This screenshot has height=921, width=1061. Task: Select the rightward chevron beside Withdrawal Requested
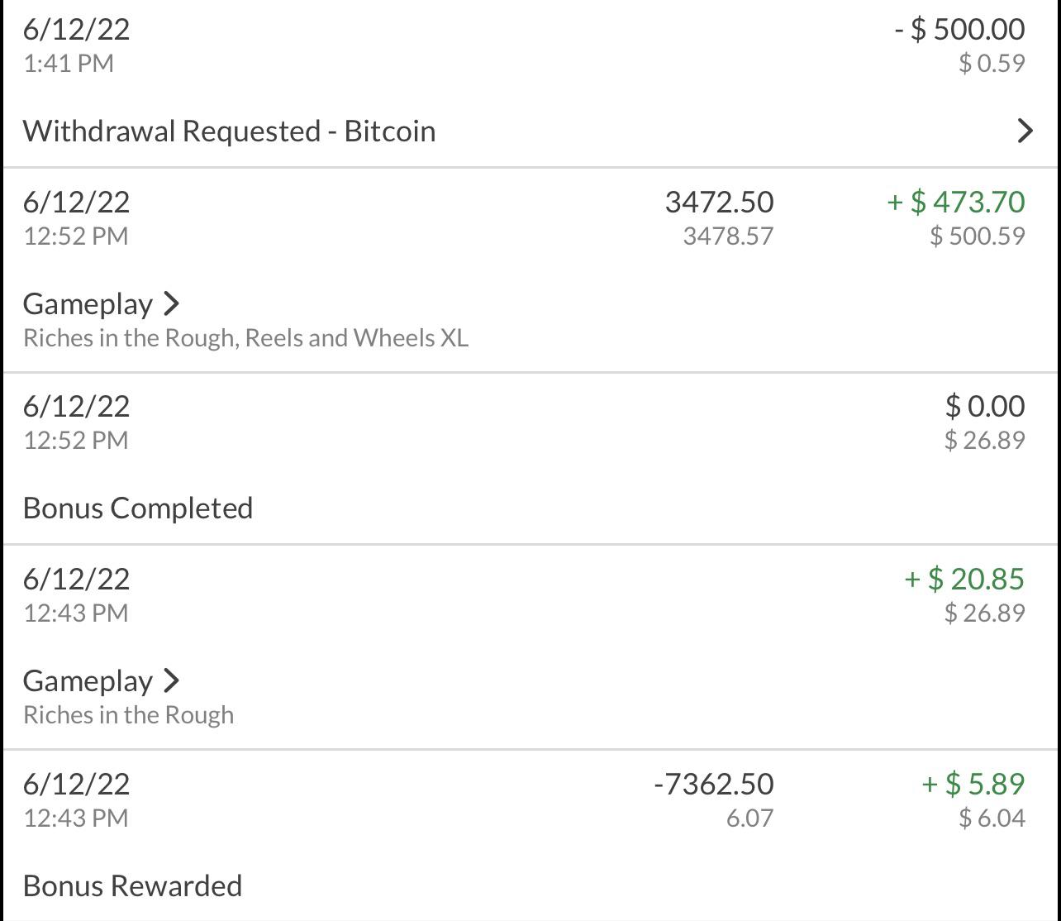coord(1025,131)
